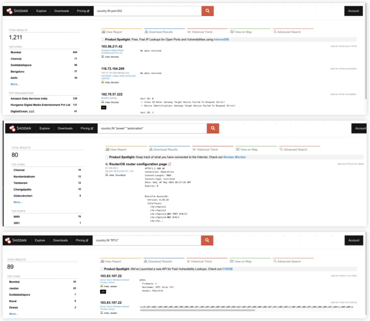Click the search button beside the "power" "automation" query

tap(213, 128)
